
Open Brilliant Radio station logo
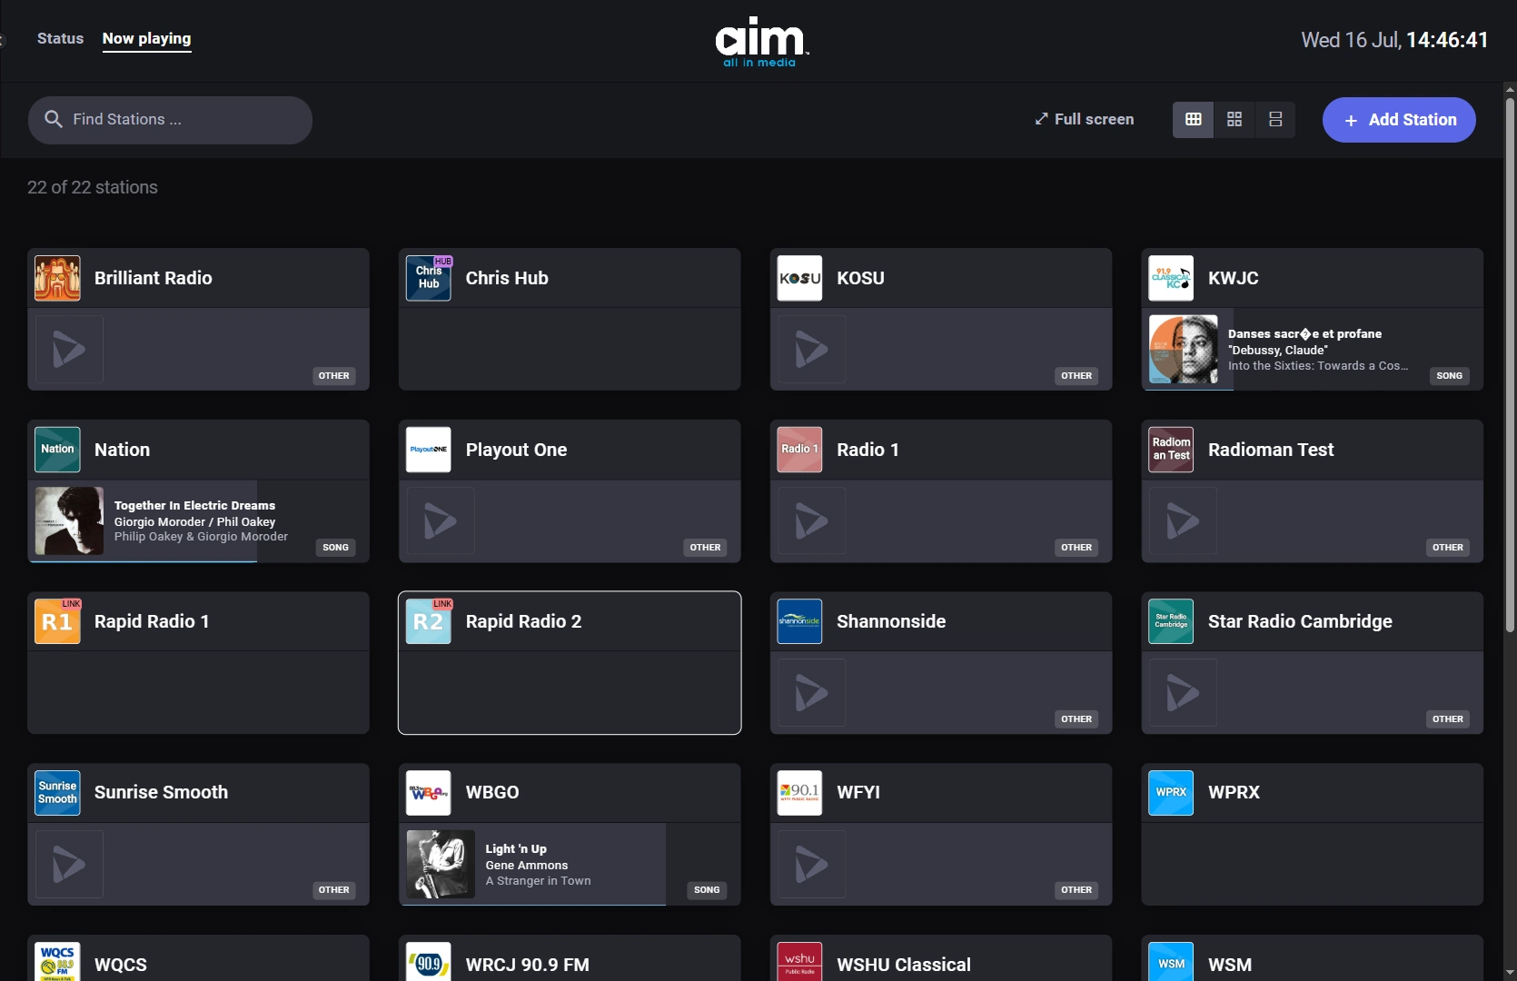click(x=57, y=278)
